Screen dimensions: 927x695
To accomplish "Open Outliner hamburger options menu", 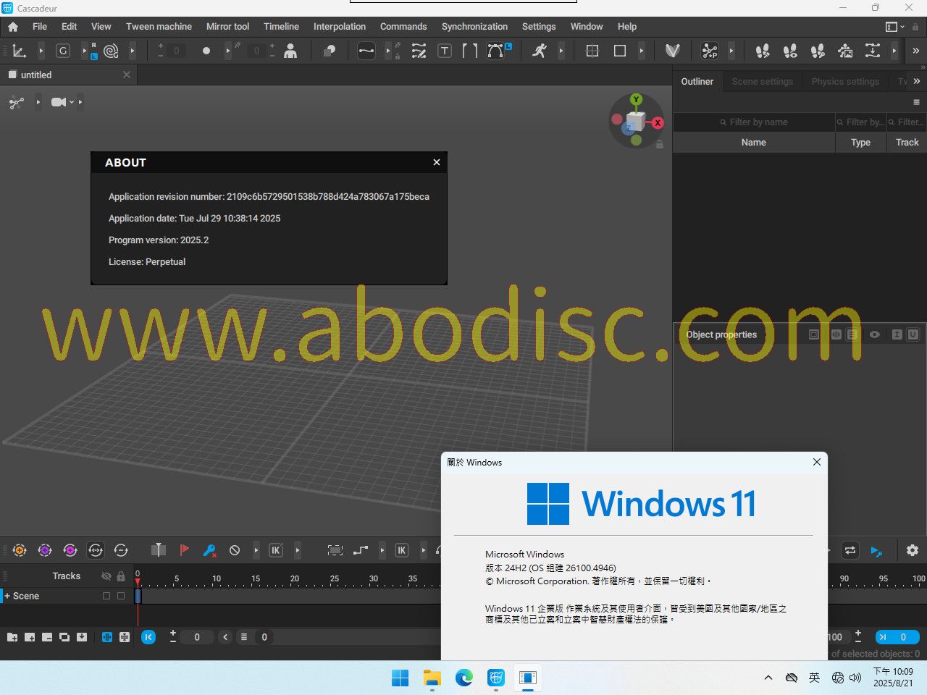I will (916, 102).
